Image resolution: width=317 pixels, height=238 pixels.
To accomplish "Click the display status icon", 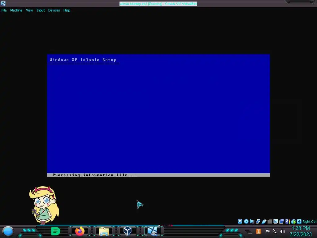I will (x=276, y=221).
